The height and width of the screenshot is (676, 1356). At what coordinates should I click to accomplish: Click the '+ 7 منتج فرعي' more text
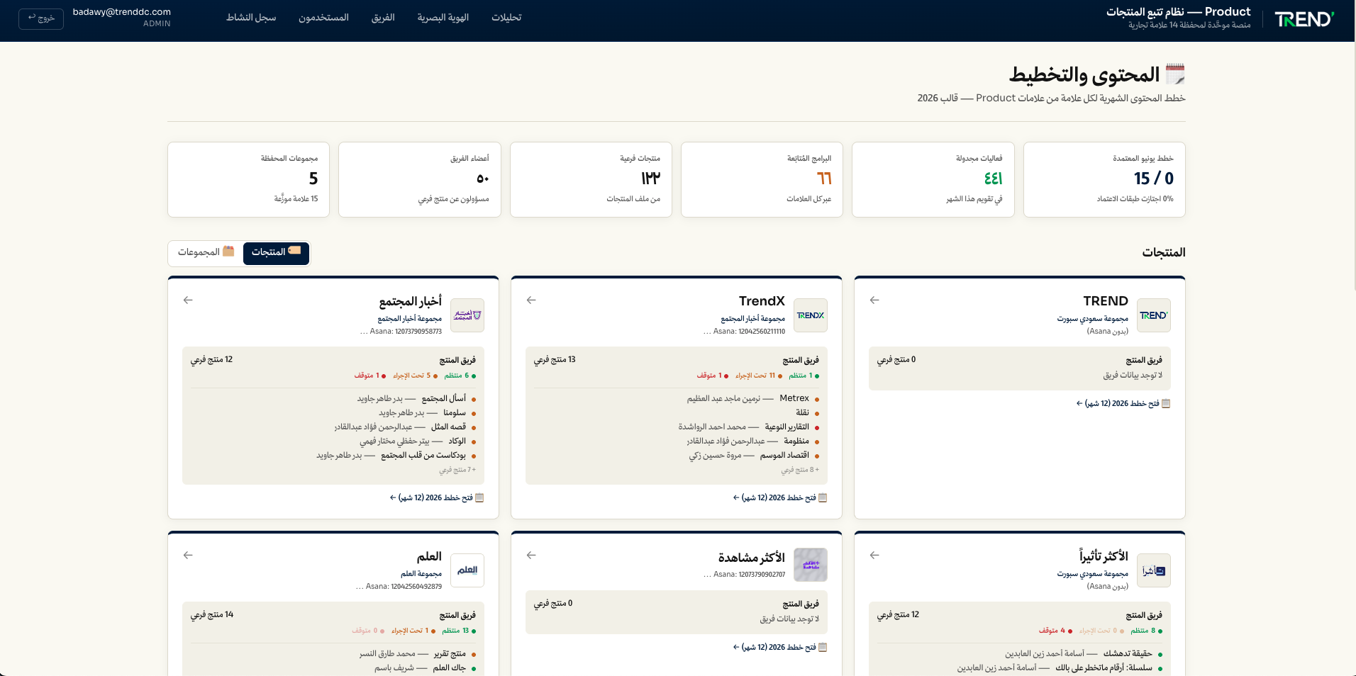[x=457, y=470]
